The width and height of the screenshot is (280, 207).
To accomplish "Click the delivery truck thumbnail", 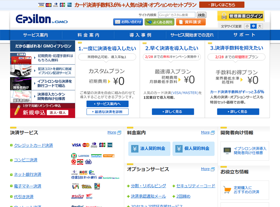I will pyautogui.click(x=21, y=71).
